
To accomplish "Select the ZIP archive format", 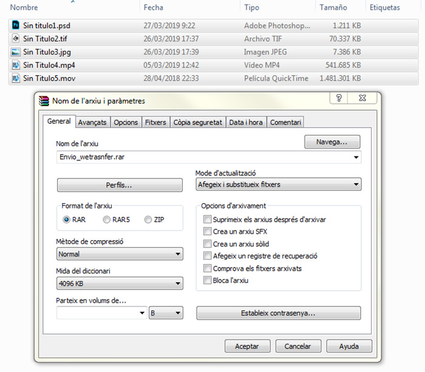I will [148, 220].
